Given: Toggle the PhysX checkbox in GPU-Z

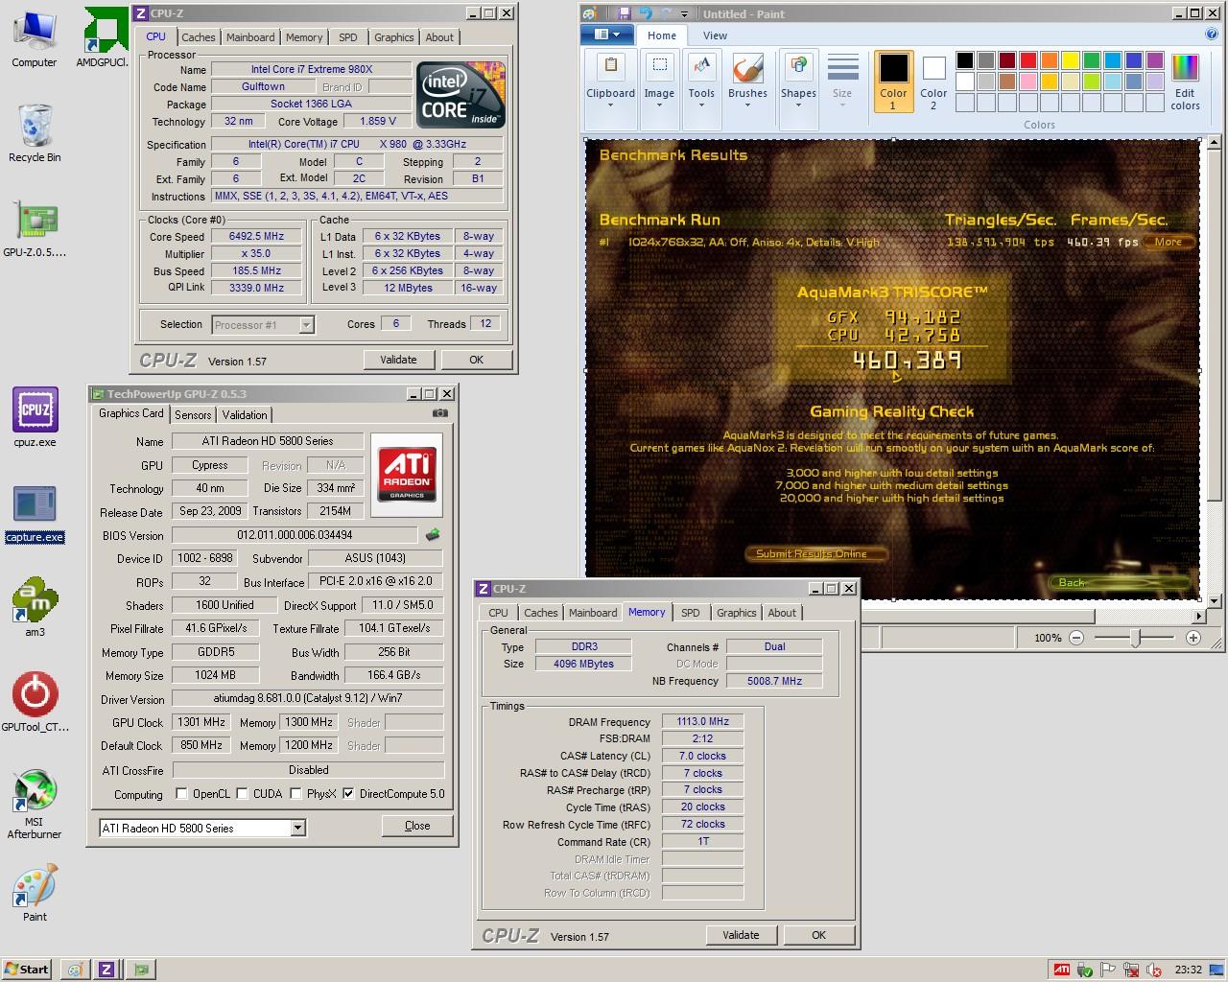Looking at the screenshot, I should pyautogui.click(x=296, y=794).
